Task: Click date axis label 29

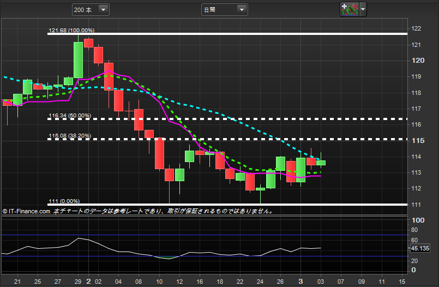Action: tap(78, 282)
